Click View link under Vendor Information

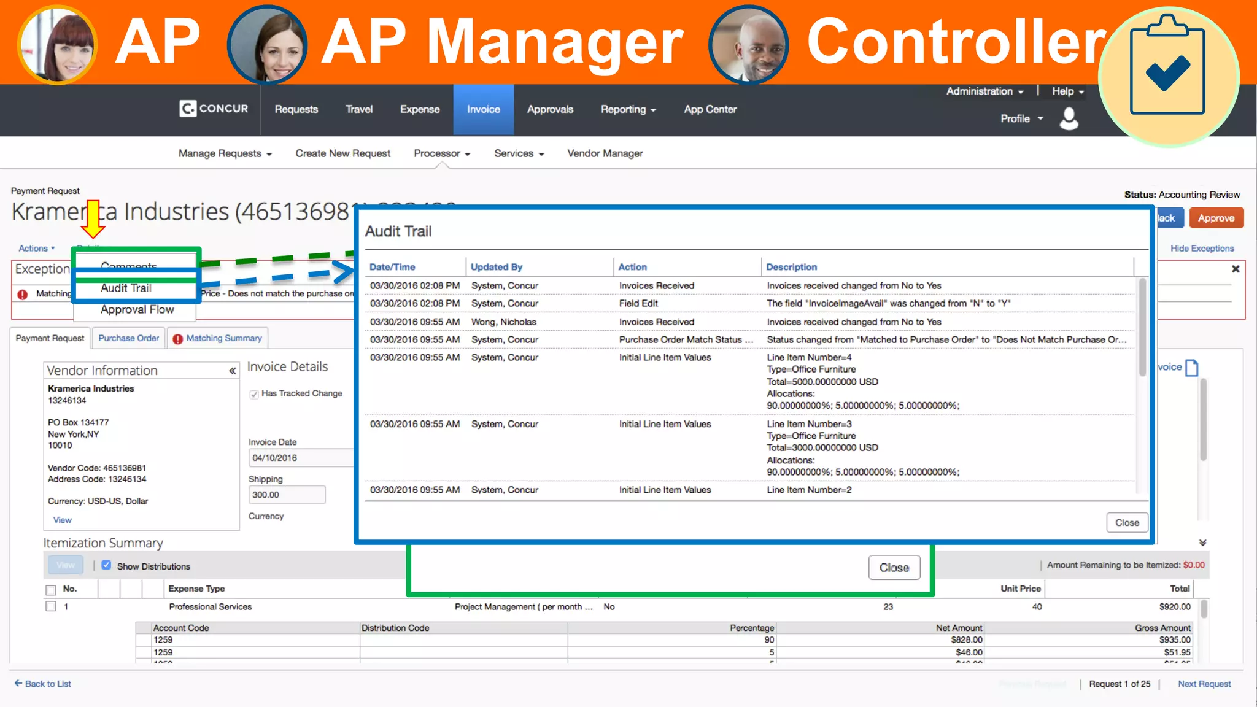tap(62, 520)
